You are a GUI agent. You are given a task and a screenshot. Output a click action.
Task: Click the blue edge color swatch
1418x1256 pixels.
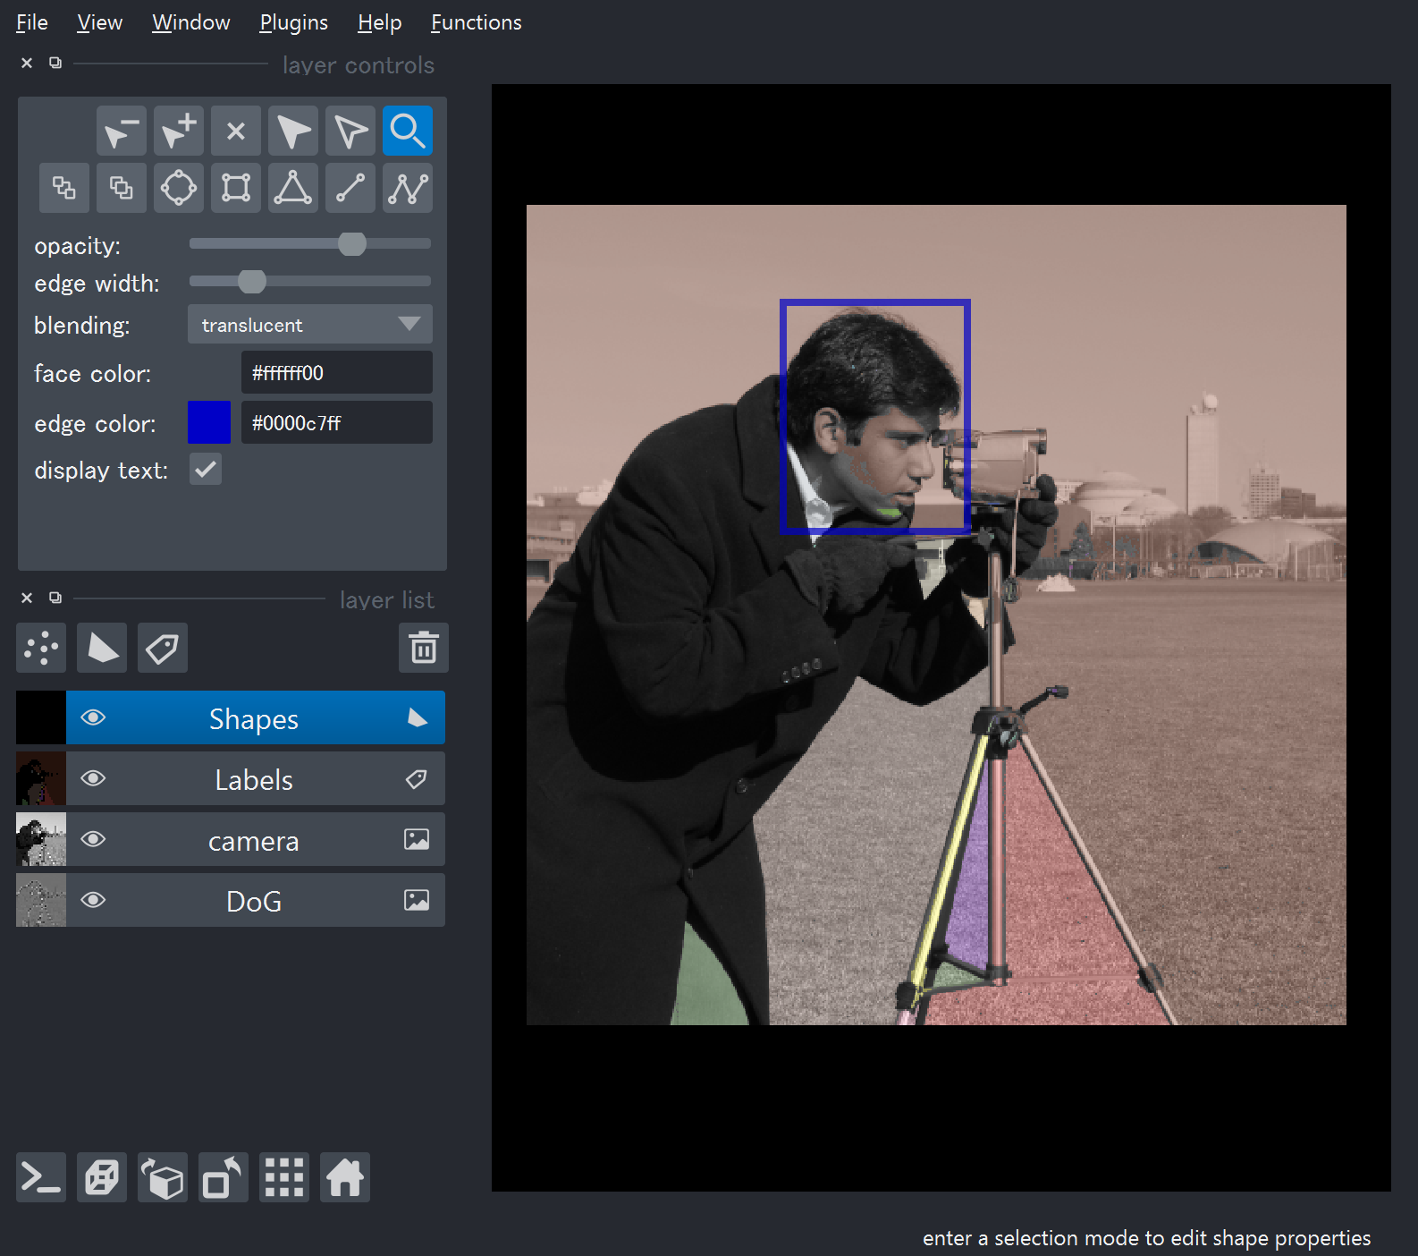[209, 423]
